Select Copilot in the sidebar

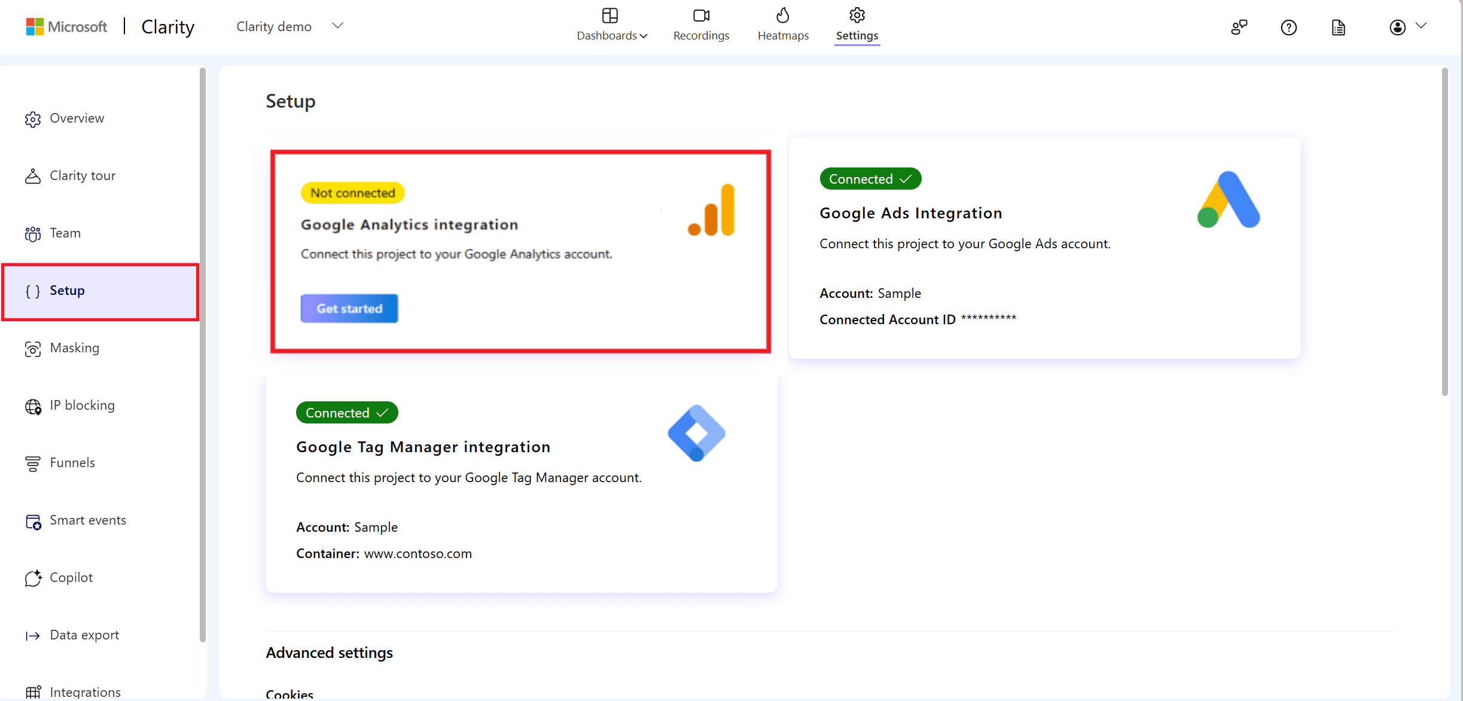click(71, 578)
